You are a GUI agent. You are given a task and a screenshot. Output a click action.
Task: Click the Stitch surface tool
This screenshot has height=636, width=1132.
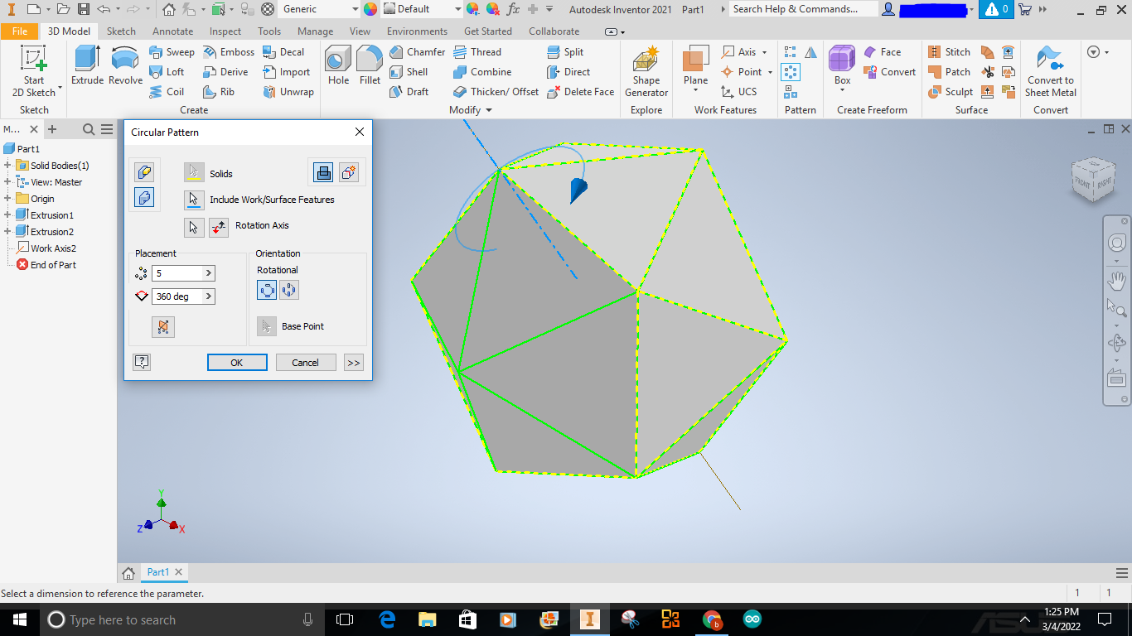[949, 51]
